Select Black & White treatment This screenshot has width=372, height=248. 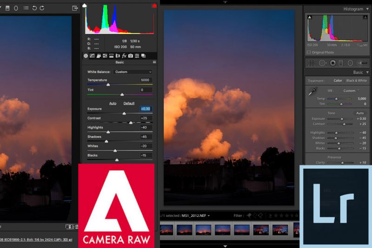click(355, 81)
